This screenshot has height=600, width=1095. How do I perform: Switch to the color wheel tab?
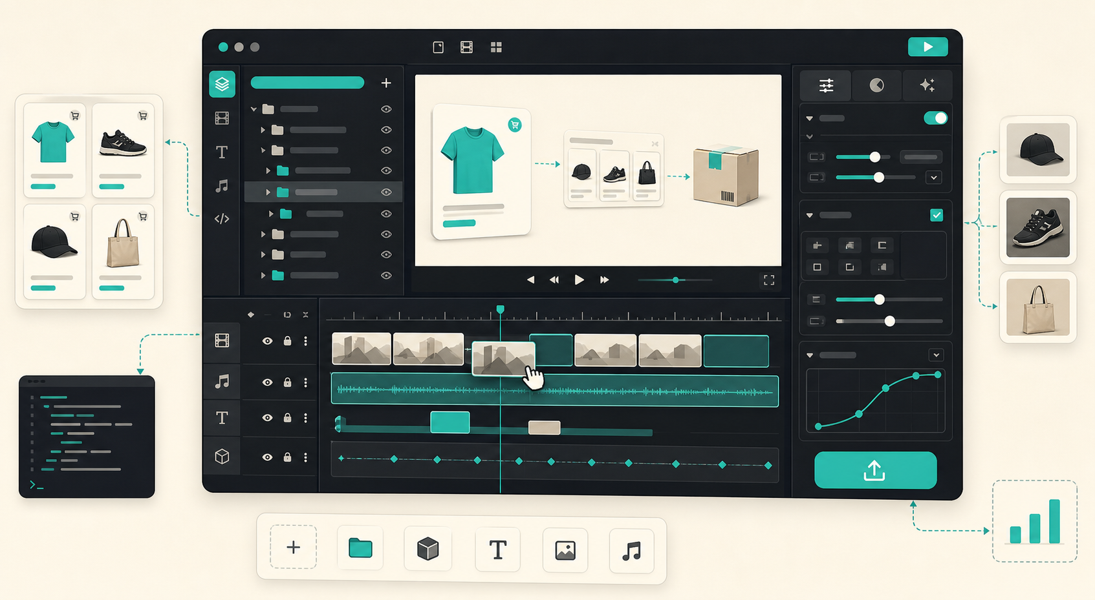(876, 85)
